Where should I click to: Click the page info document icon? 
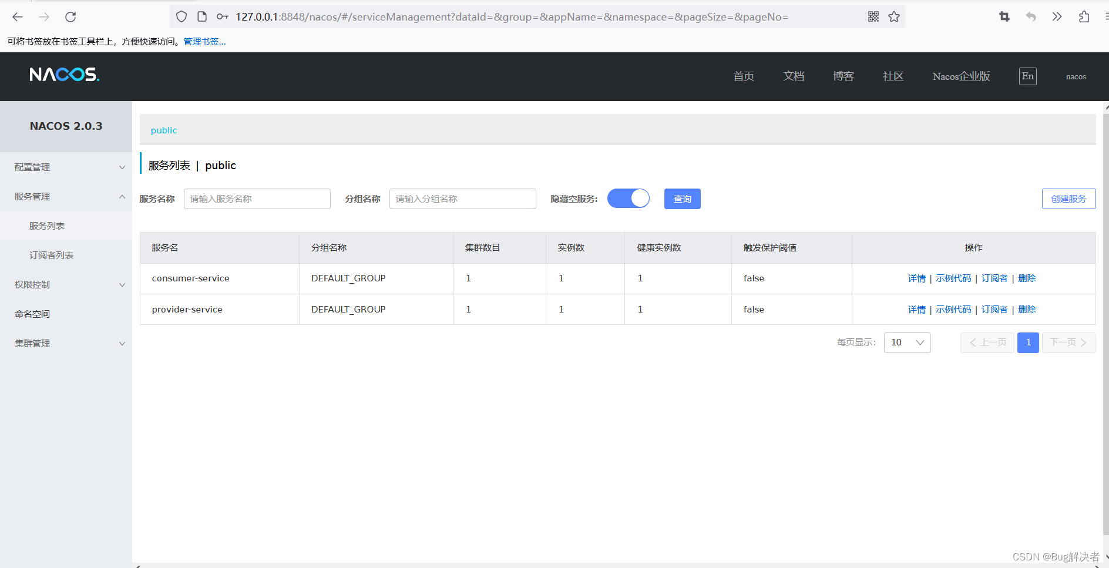[x=202, y=17]
